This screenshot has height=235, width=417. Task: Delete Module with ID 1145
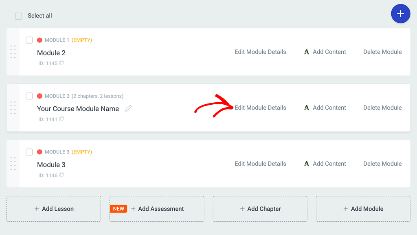(382, 52)
